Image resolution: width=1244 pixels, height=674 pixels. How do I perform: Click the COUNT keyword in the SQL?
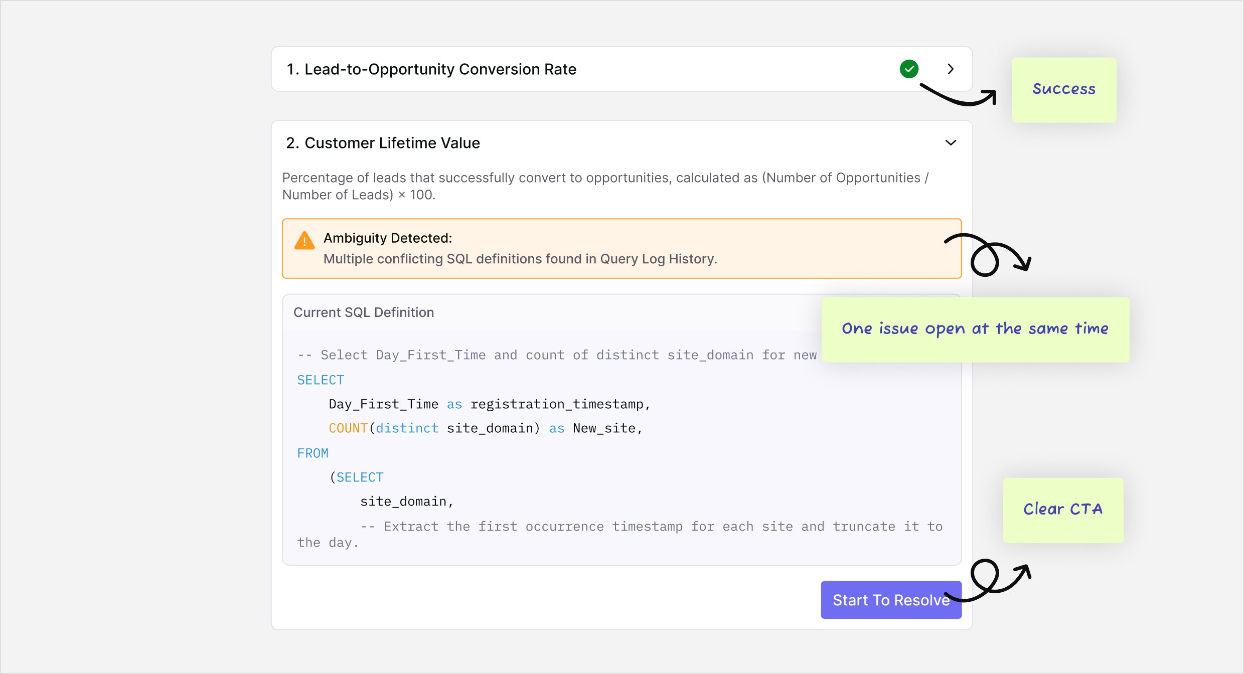pyautogui.click(x=348, y=428)
